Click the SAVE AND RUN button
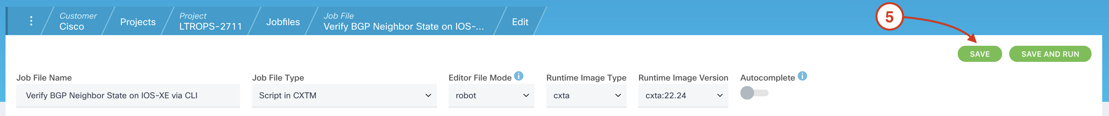This screenshot has height=116, width=1109. pos(1050,54)
